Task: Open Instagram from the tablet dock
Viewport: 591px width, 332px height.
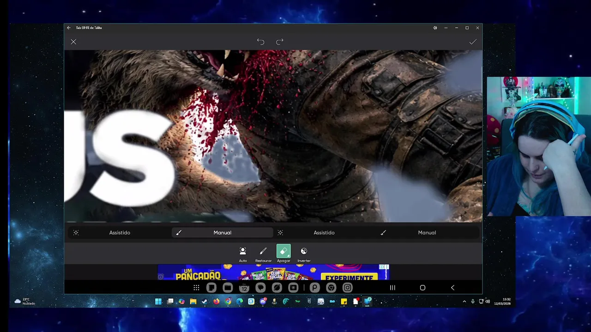Action: tap(348, 288)
